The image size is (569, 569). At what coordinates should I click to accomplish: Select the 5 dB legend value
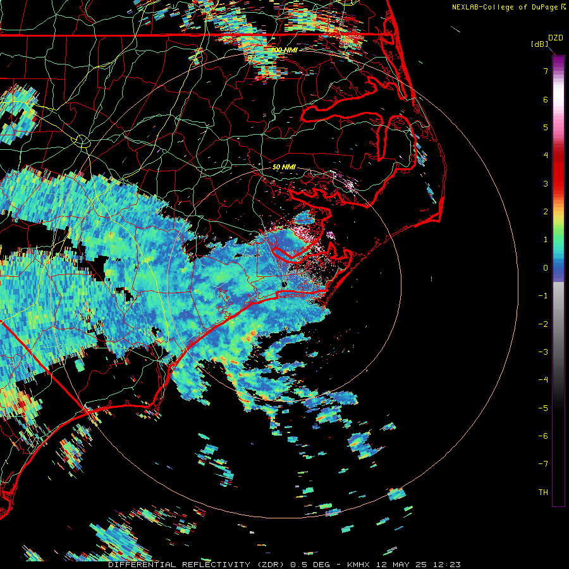click(x=546, y=127)
